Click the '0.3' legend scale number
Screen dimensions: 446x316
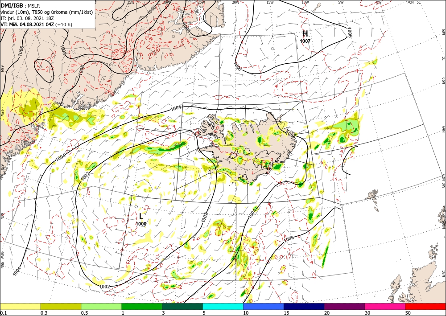[x=44, y=313]
